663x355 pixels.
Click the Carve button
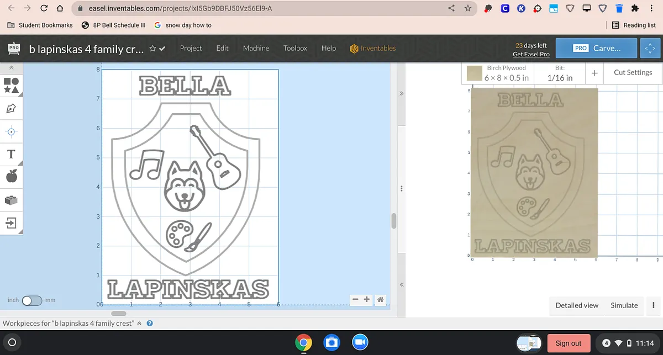tap(596, 48)
